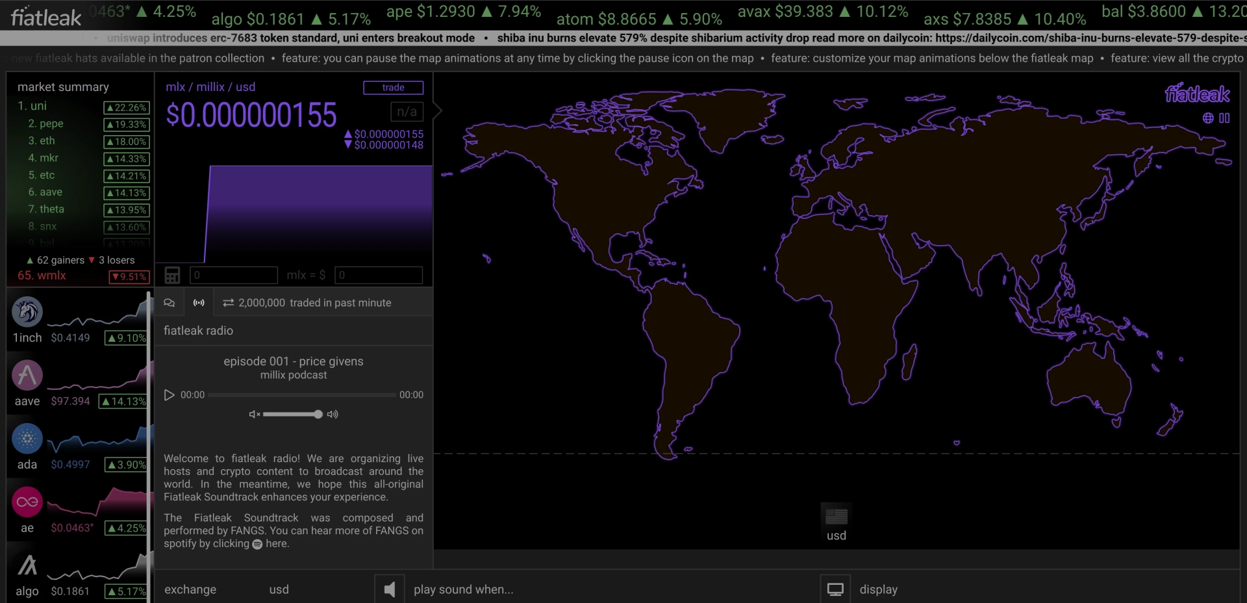Viewport: 1247px width, 603px height.
Task: Play the episode 001 podcast
Action: coord(170,395)
